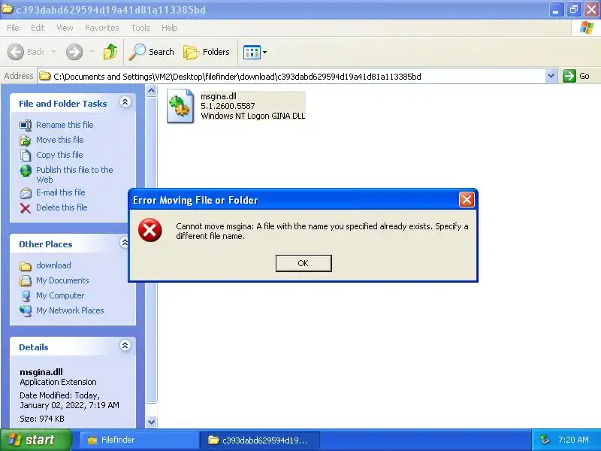Click the Back arrow button
The image size is (601, 451).
[16, 52]
